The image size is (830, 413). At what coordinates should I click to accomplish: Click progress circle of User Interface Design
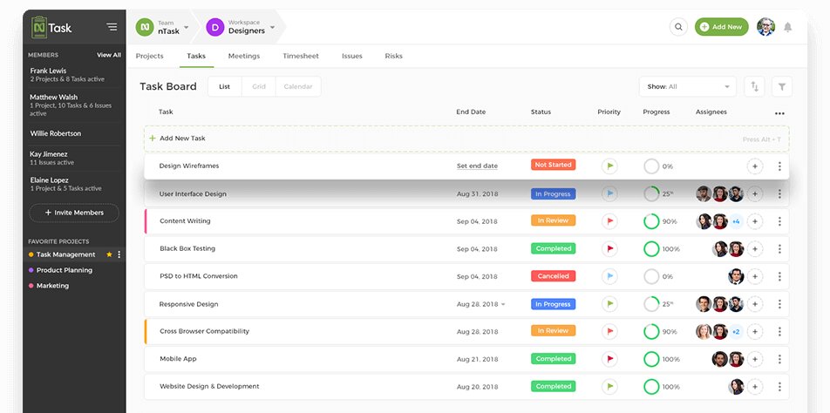click(651, 194)
